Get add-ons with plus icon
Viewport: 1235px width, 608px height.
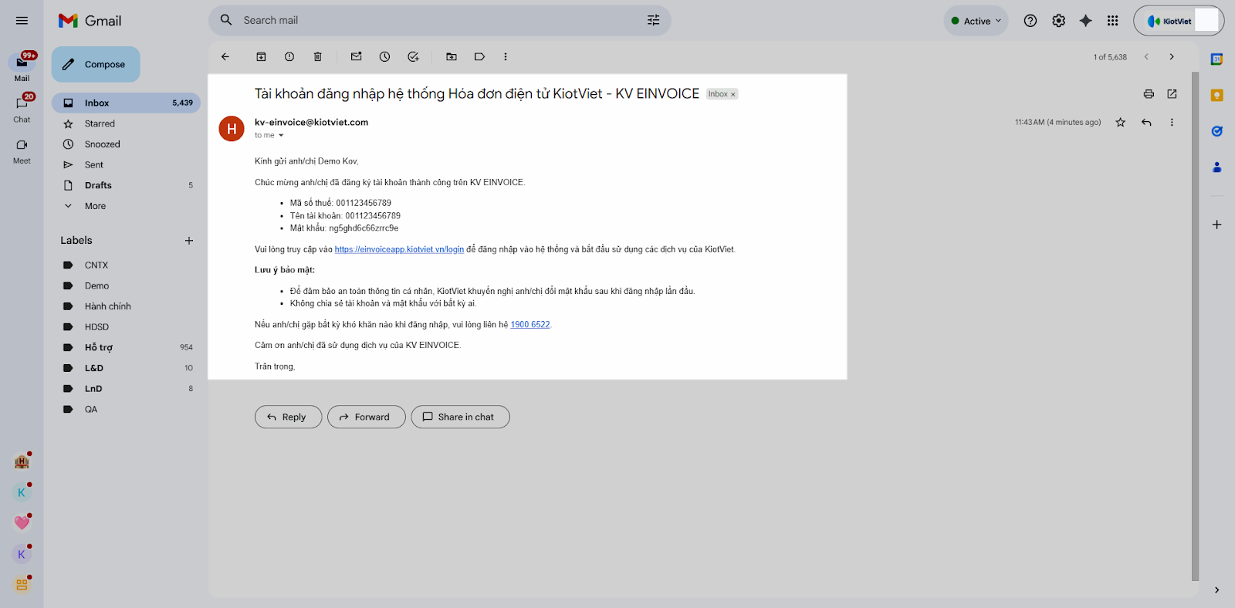[1216, 225]
